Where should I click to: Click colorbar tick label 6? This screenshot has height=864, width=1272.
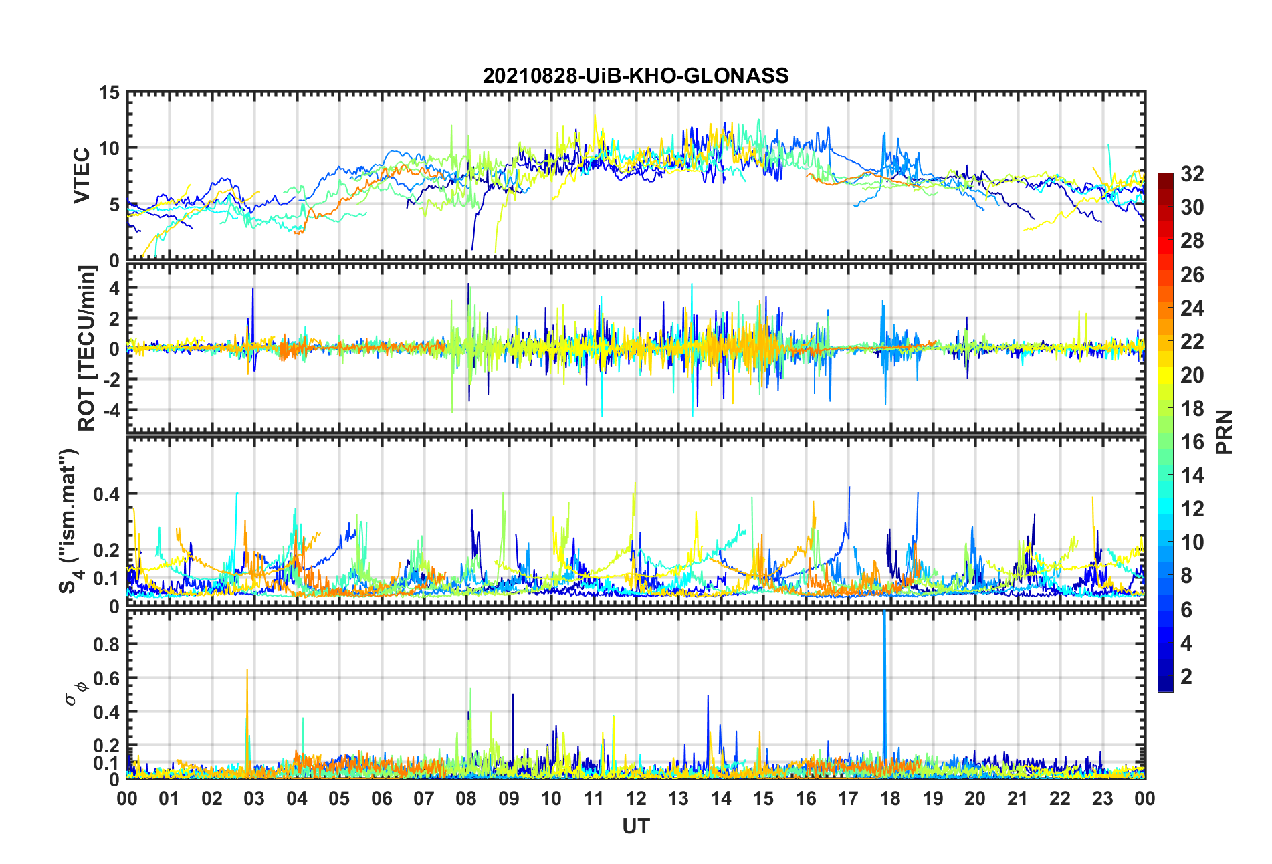tap(1186, 609)
